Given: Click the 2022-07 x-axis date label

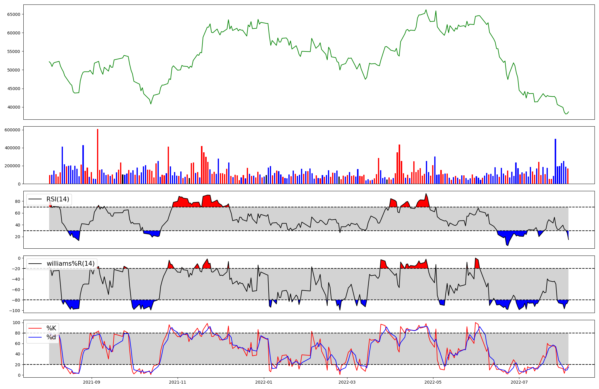Looking at the screenshot, I should point(519,382).
